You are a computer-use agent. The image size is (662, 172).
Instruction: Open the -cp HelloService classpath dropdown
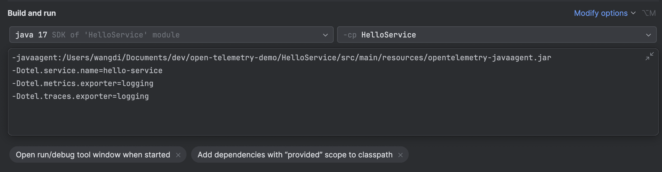493,35
